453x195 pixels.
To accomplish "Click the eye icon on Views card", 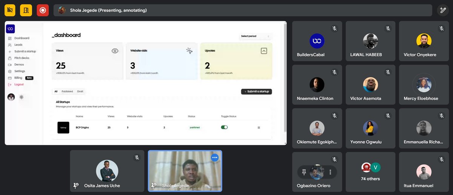I will (x=115, y=51).
